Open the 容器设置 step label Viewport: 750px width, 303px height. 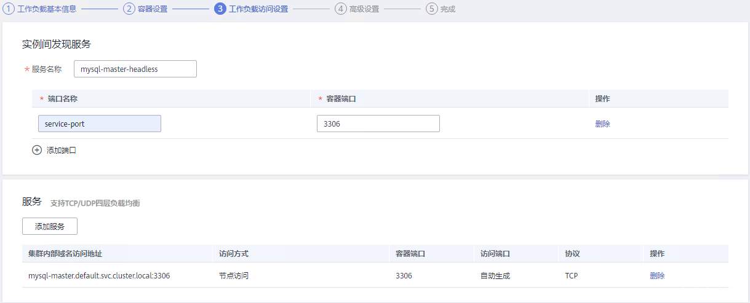[x=152, y=9]
